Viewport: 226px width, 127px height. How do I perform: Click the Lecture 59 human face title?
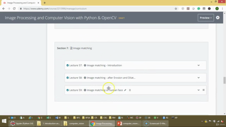pyautogui.click(x=105, y=90)
